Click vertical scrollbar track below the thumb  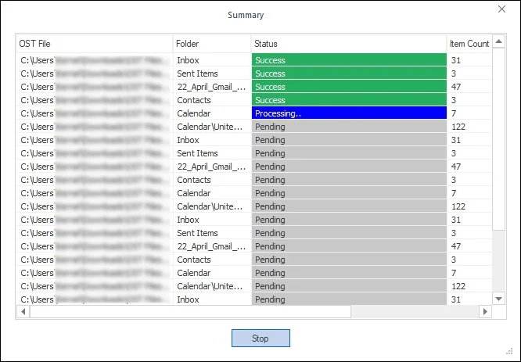click(x=498, y=261)
